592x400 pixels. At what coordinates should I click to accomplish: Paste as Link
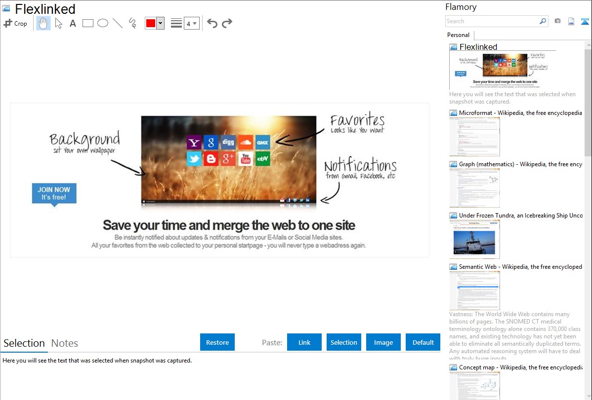(304, 342)
